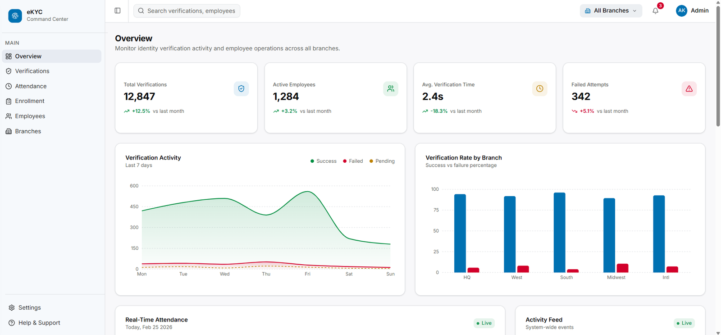
Task: Toggle the sidebar collapse icon
Action: (x=118, y=11)
